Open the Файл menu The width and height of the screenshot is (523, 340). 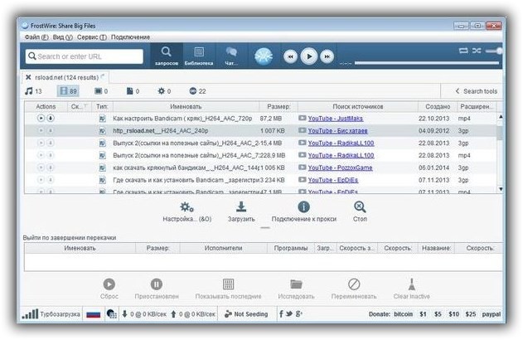32,37
